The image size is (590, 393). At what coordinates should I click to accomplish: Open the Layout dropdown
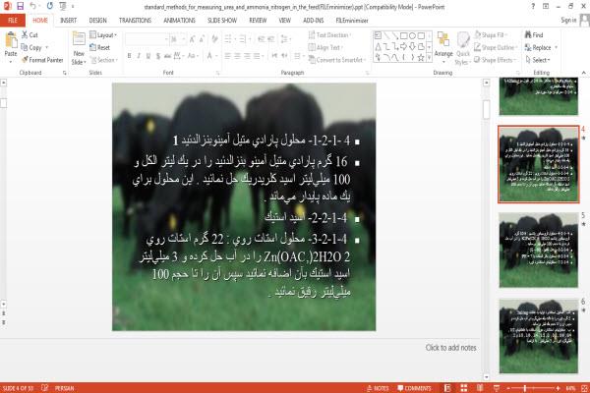pyautogui.click(x=103, y=35)
